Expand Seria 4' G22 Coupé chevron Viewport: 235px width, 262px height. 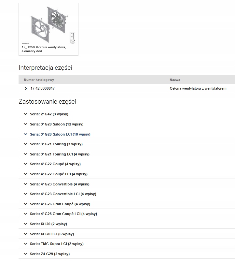pyautogui.click(x=26, y=164)
